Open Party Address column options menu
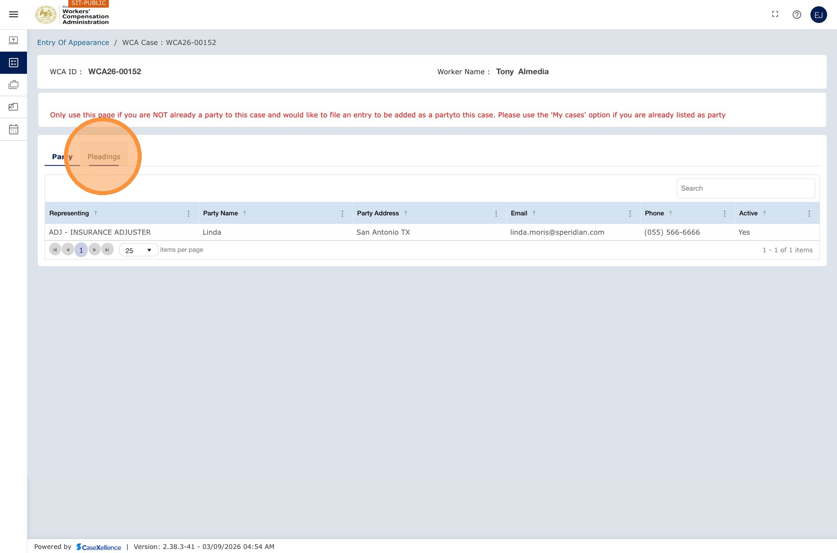837x553 pixels. [496, 214]
